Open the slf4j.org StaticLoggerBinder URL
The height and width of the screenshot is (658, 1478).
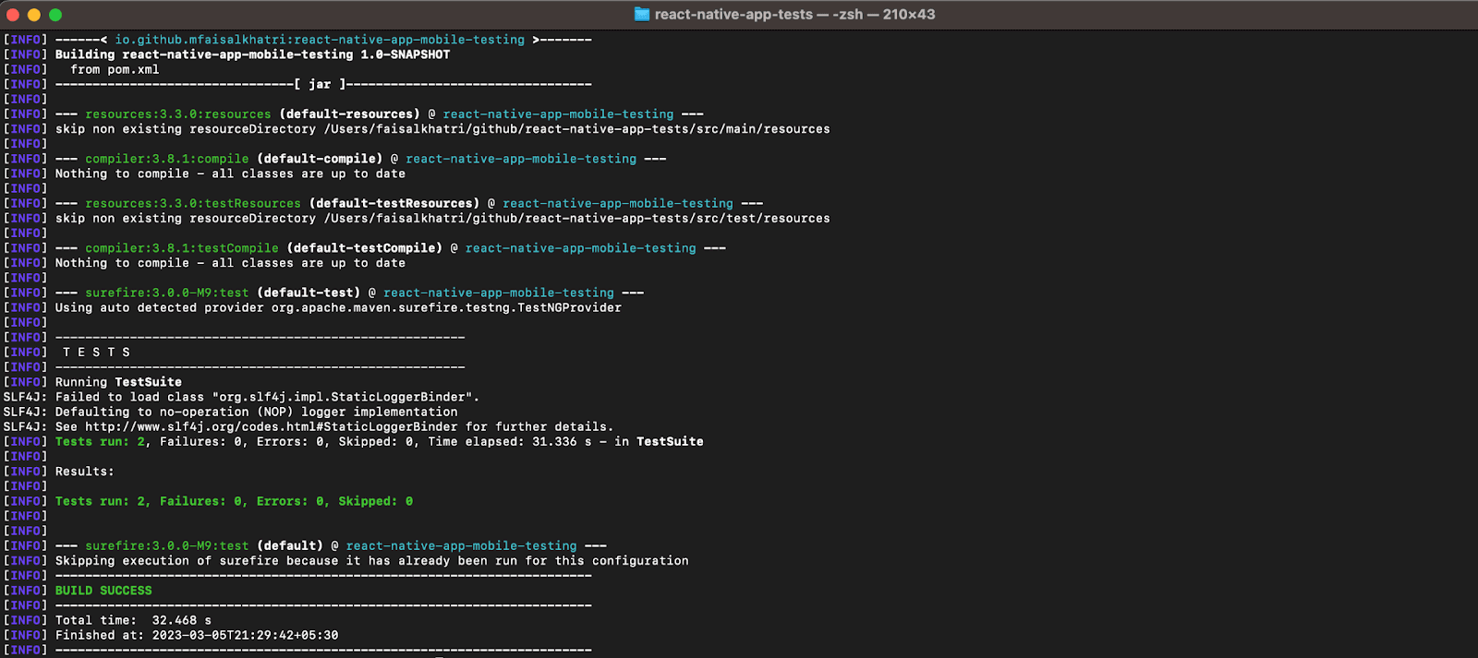pos(271,426)
